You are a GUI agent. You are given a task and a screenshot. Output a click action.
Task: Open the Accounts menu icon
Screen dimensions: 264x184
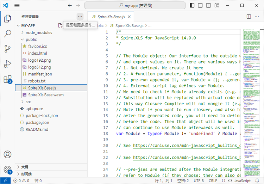(7, 154)
